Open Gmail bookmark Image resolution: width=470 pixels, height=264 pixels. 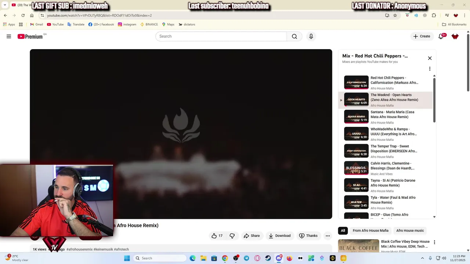(36, 25)
